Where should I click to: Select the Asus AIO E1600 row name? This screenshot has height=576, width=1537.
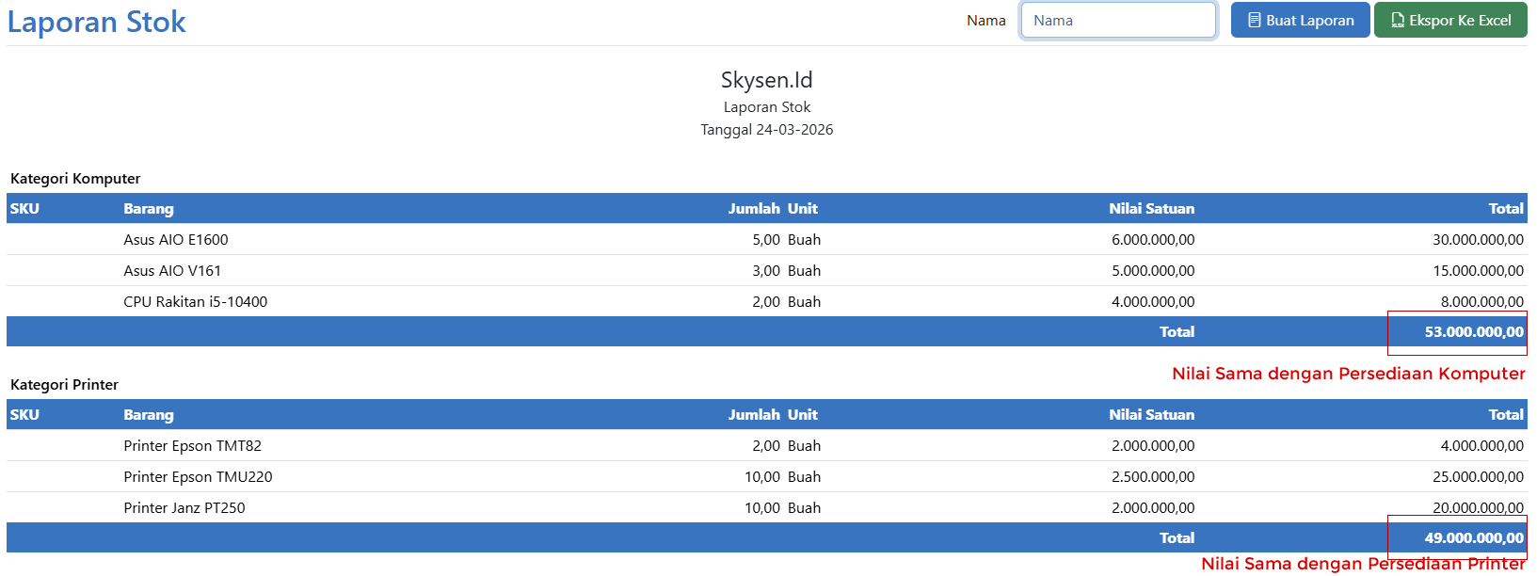pos(176,240)
